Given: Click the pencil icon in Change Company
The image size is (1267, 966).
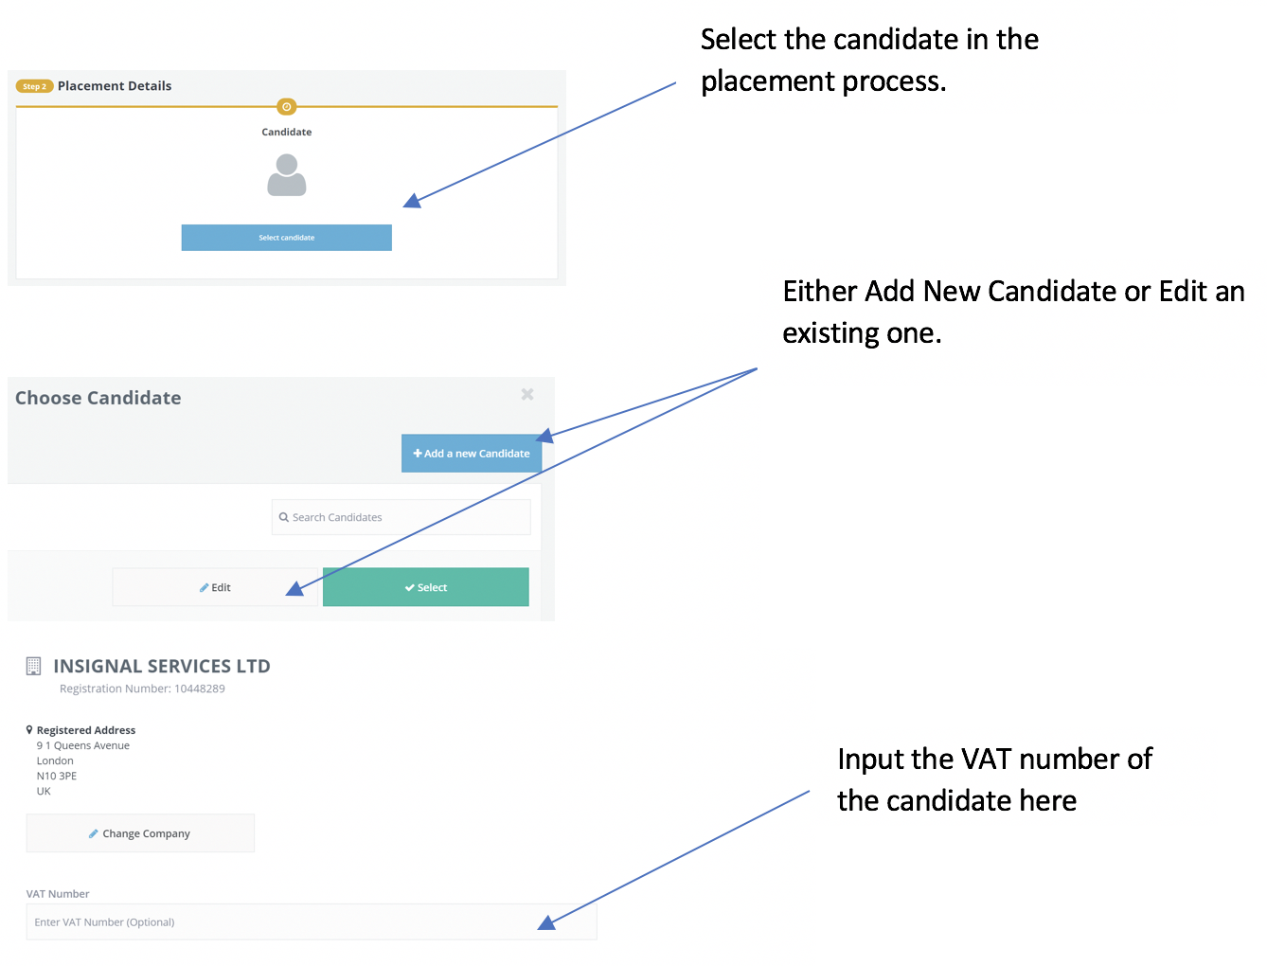Looking at the screenshot, I should (94, 834).
